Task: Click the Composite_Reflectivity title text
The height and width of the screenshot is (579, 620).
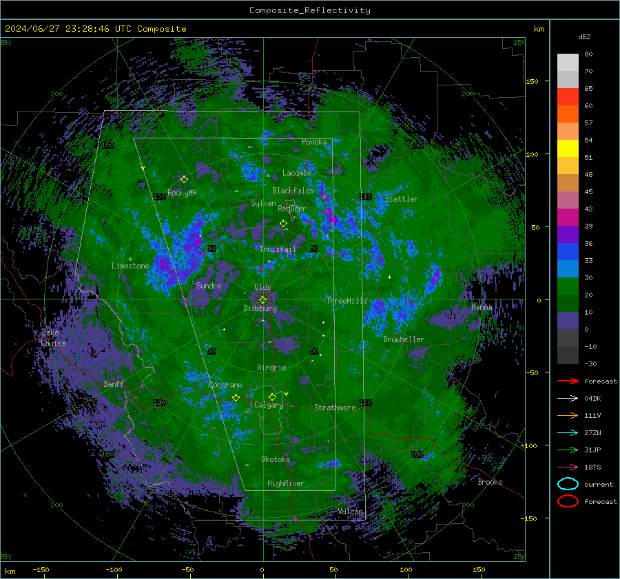Action: [309, 10]
